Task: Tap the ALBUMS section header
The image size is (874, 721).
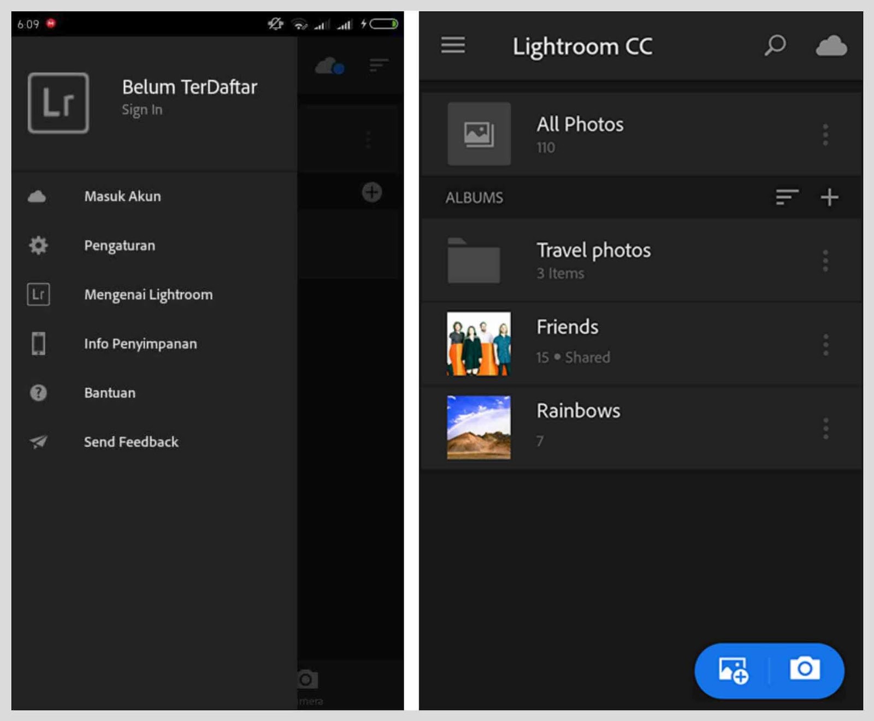Action: [x=474, y=197]
